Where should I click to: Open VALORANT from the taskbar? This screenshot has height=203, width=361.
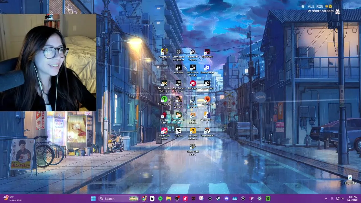[193, 198]
